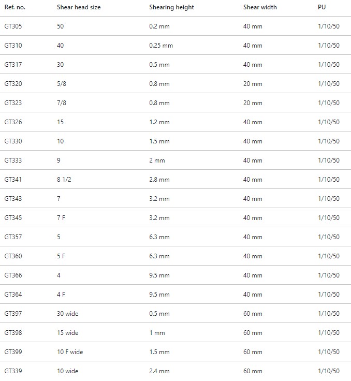Click the 1.2 mm shearing height cell
Viewport: 351px width, 381px height.
click(x=159, y=122)
